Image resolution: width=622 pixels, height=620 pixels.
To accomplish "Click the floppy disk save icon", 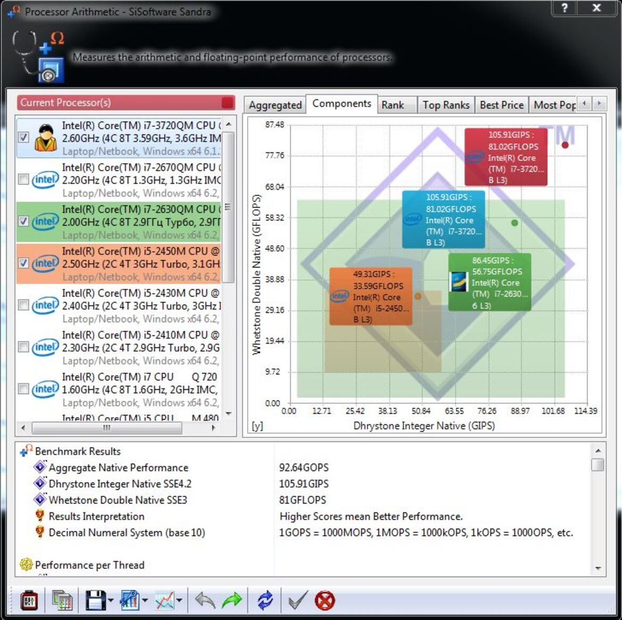I will tap(96, 600).
